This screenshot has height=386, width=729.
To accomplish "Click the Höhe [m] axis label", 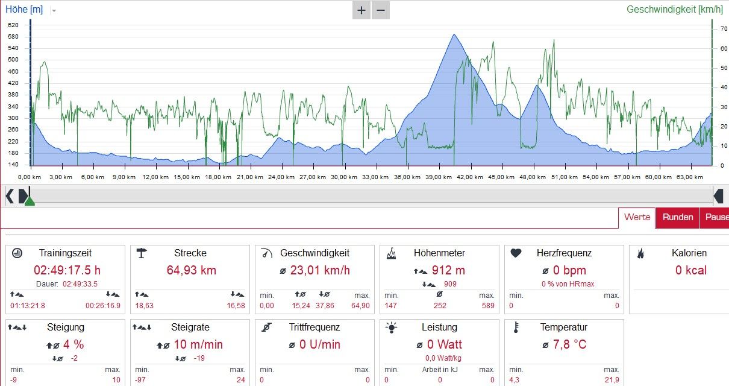I will [x=24, y=10].
